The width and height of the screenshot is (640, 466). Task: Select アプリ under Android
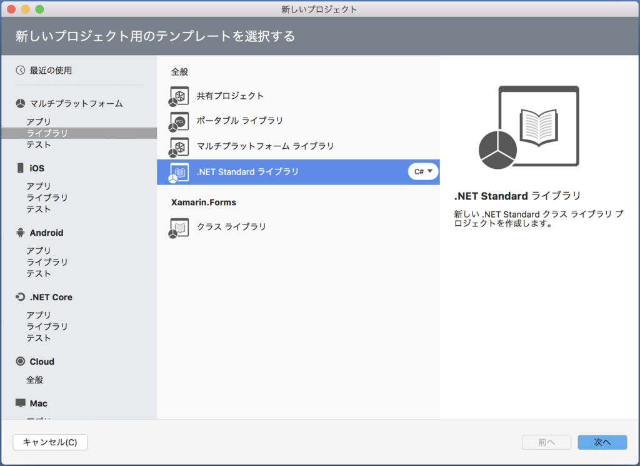(x=39, y=251)
